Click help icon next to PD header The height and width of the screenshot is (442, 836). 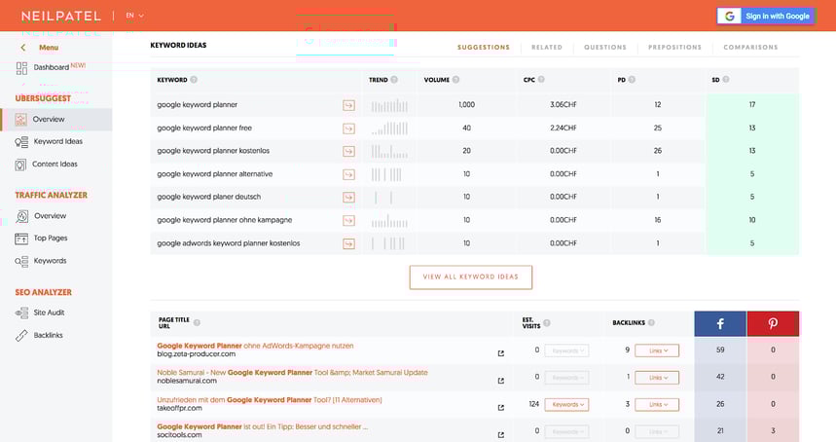pyautogui.click(x=632, y=80)
